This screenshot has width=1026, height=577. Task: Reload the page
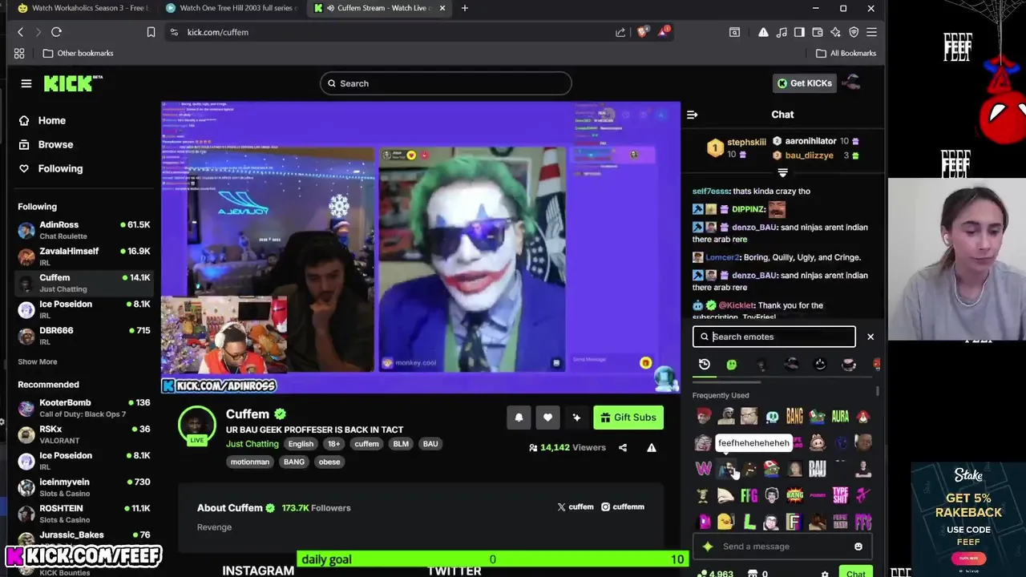[56, 32]
